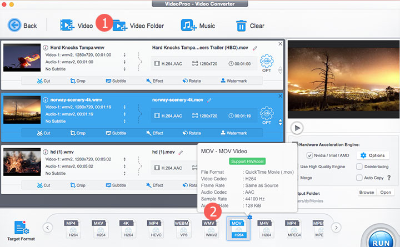This screenshot has width=400, height=247.
Task: Select MP4 HEVC target format
Action: pyautogui.click(x=155, y=229)
